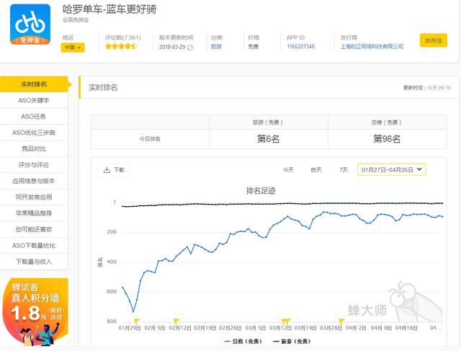The image size is (461, 351).
Task: Select the 实时排名 sidebar tab
Action: click(x=34, y=84)
